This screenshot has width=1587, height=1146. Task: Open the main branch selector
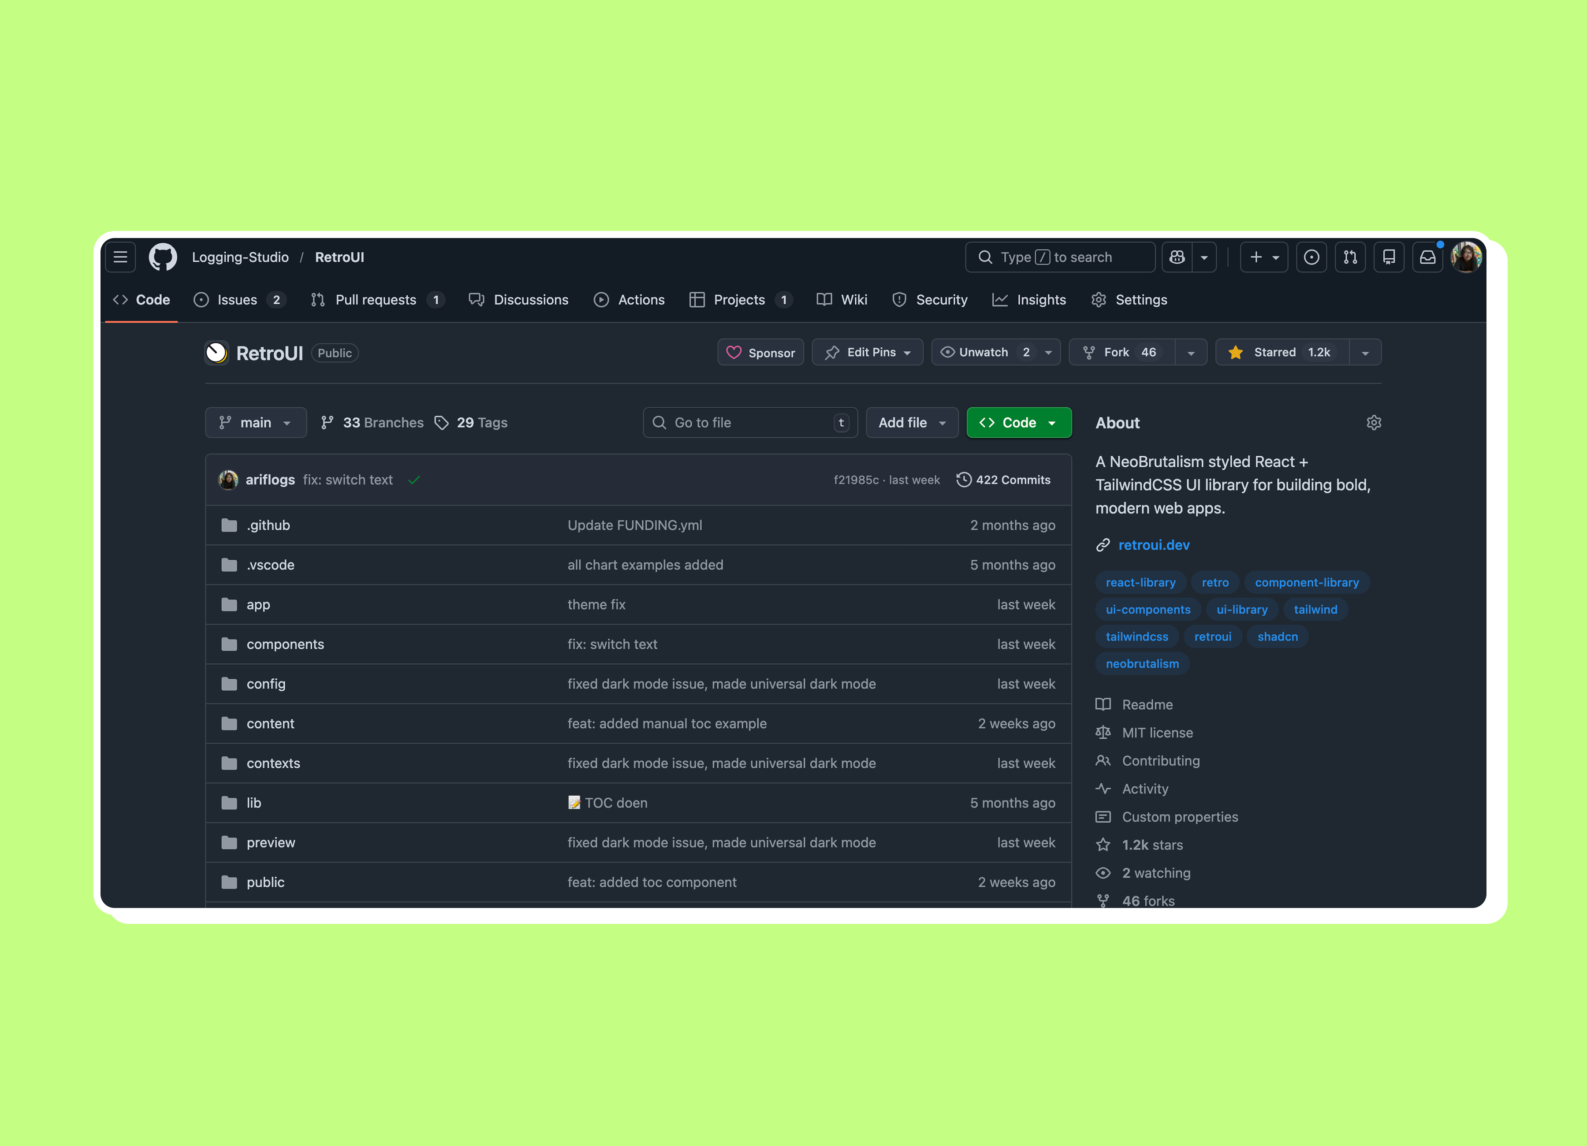pos(255,423)
